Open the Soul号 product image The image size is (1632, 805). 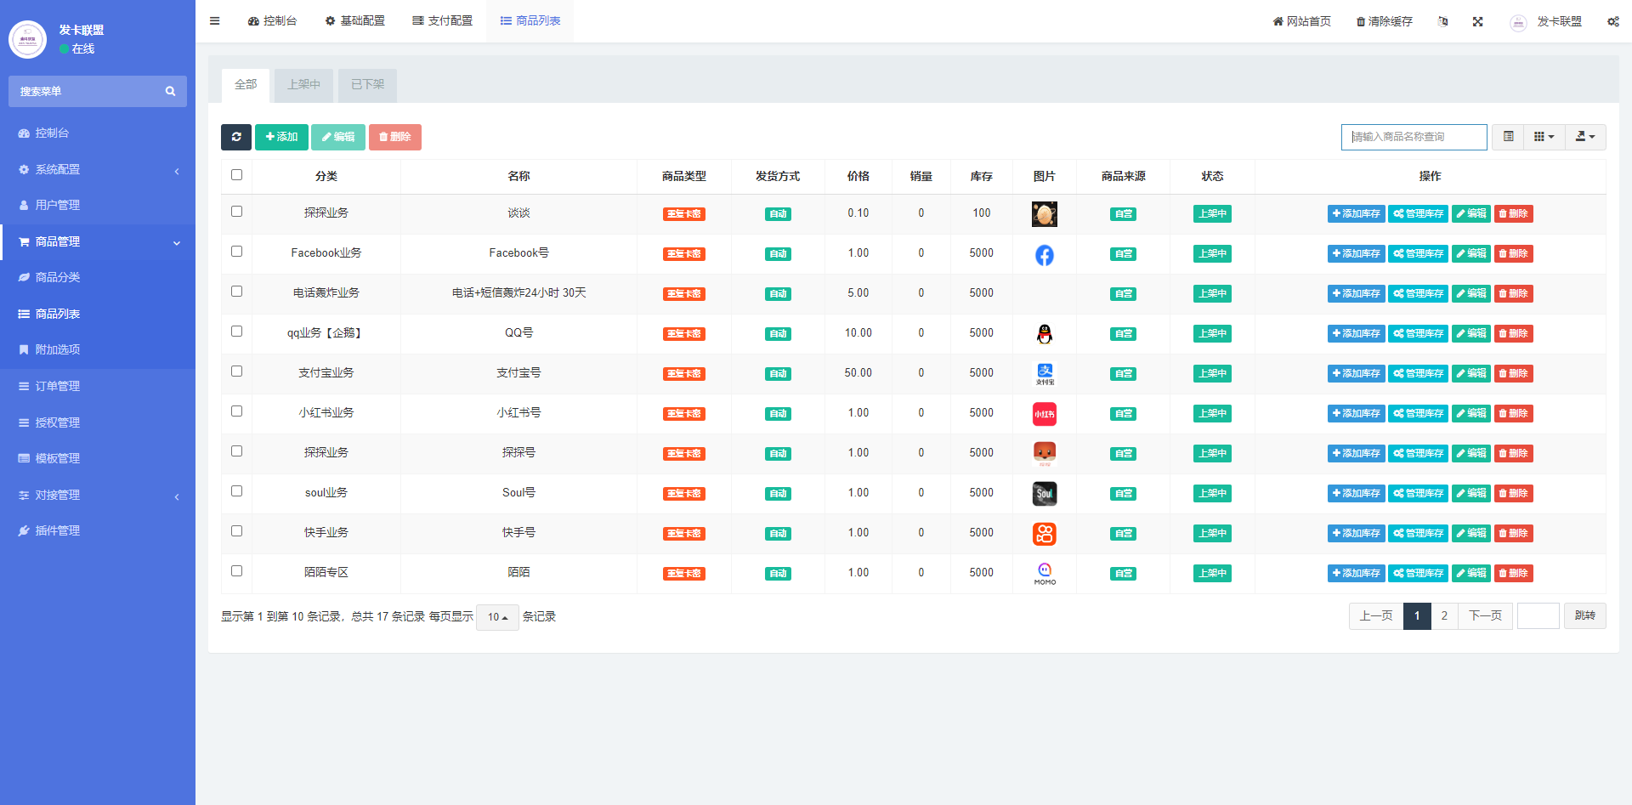(1045, 494)
